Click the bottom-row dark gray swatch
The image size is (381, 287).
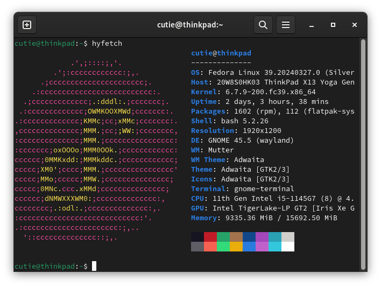pos(197,247)
